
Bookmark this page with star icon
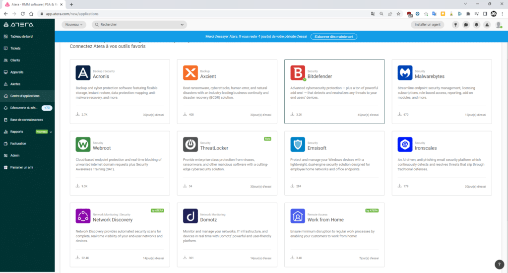[x=398, y=13]
